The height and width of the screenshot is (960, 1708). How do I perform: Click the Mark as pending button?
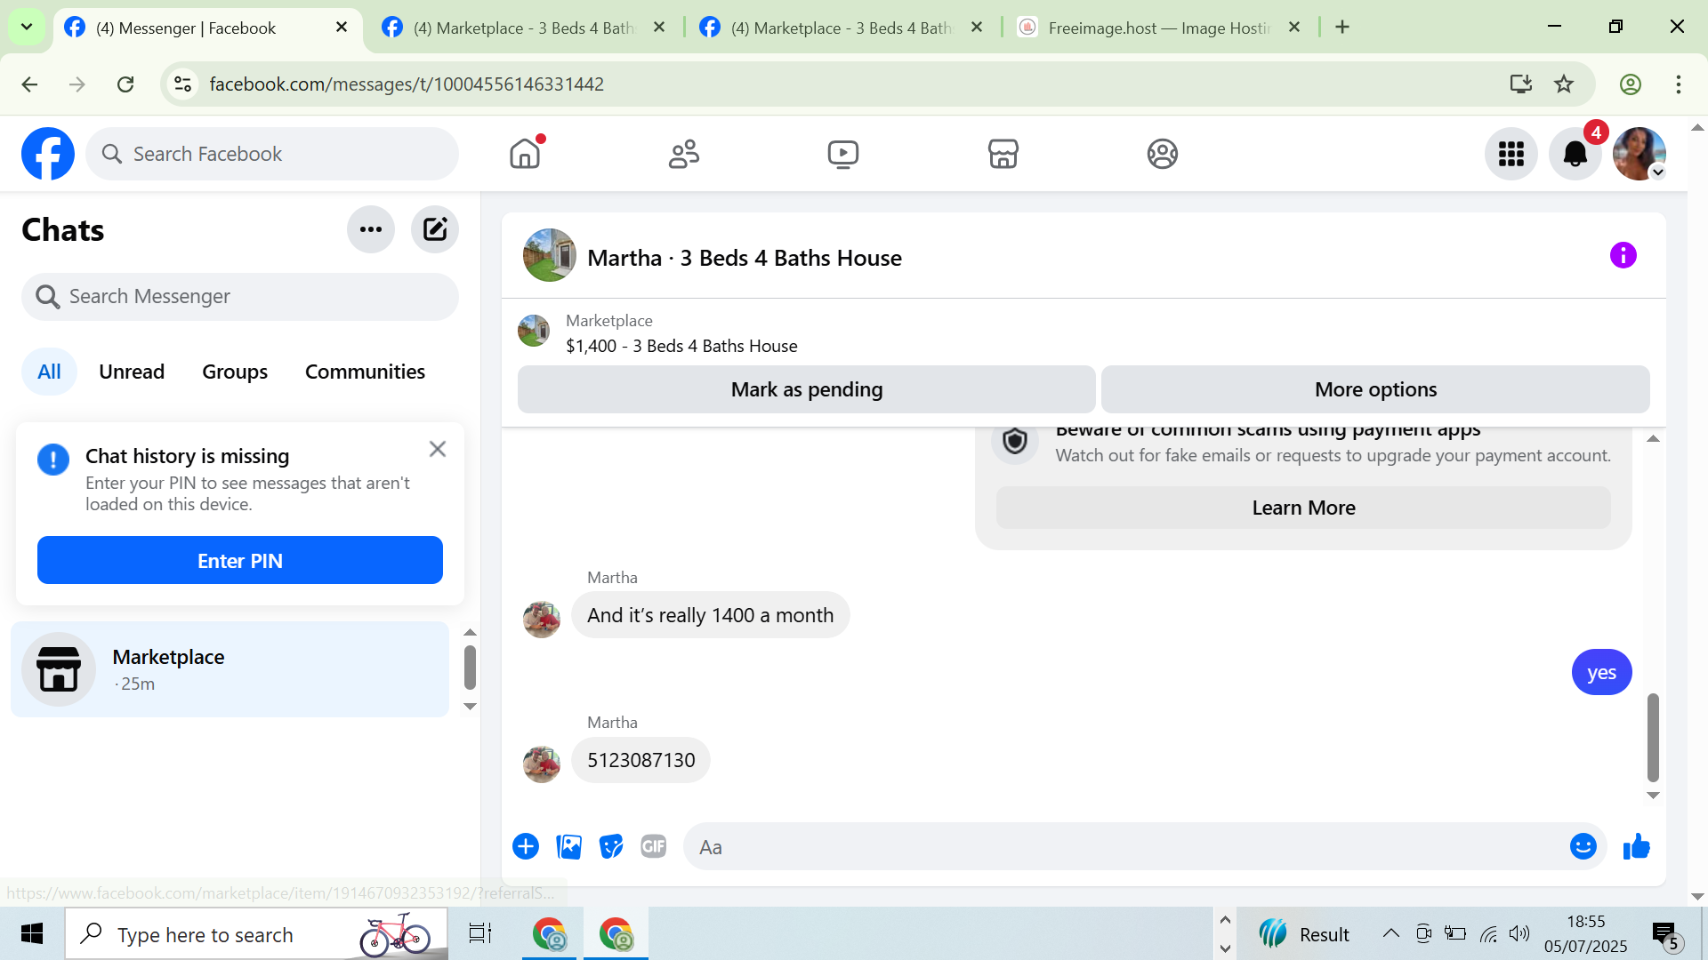[x=806, y=389]
